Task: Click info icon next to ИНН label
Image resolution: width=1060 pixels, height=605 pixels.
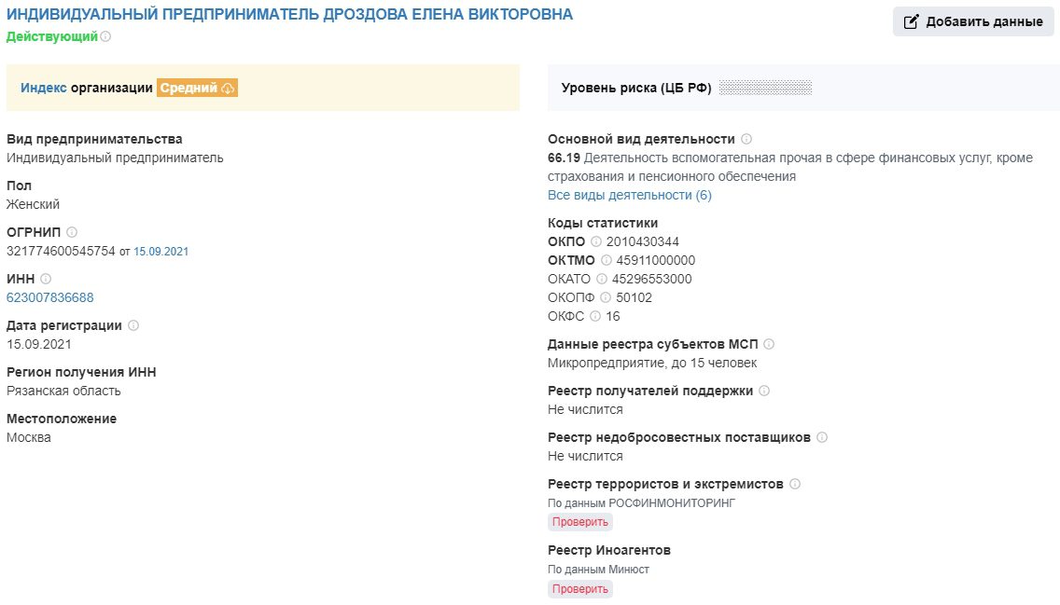Action: pyautogui.click(x=46, y=279)
